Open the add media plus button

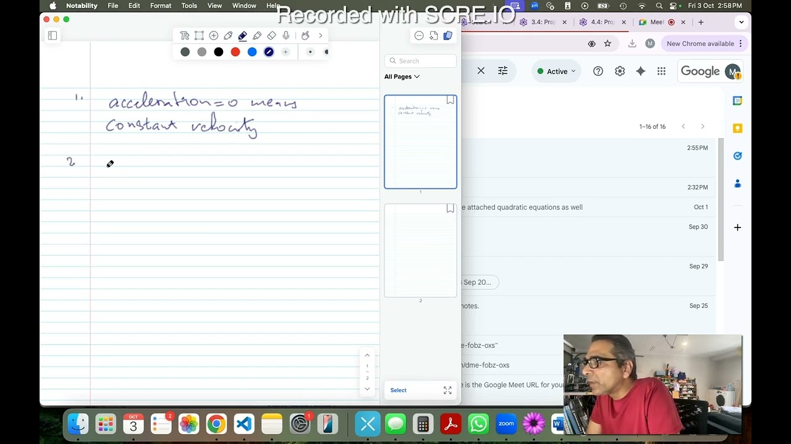click(214, 36)
